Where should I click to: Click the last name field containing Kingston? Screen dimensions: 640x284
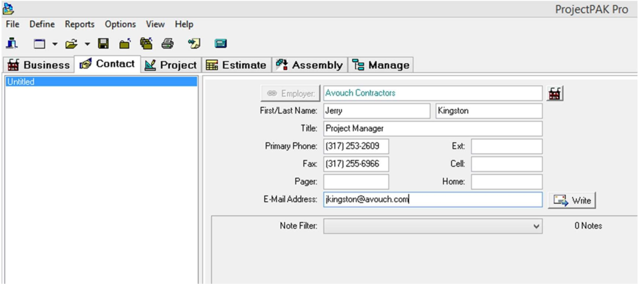(489, 111)
